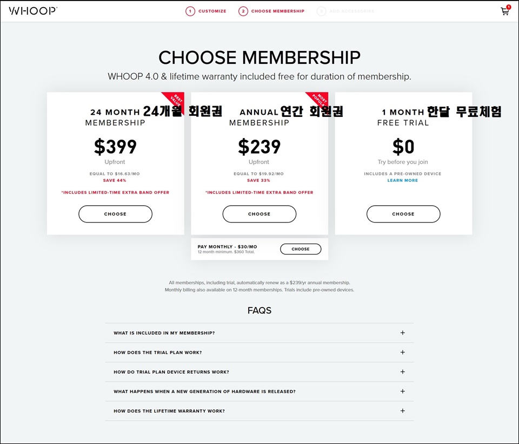519x444 pixels.
Task: Choose the Pay Monthly $30/mo option
Action: [301, 249]
